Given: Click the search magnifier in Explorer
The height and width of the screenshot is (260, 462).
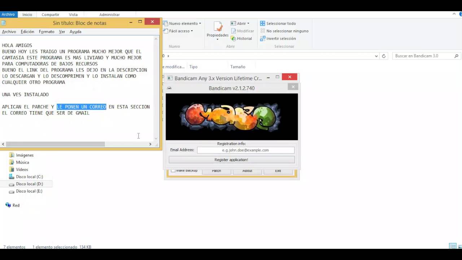Looking at the screenshot, I should coord(456,56).
